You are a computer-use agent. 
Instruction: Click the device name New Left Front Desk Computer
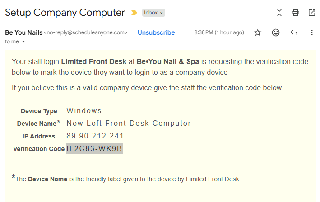pyautogui.click(x=129, y=124)
